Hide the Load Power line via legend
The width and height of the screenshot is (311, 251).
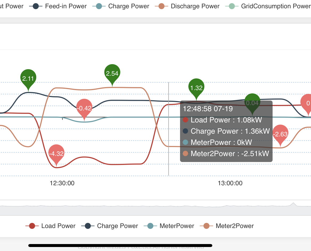coord(50,226)
